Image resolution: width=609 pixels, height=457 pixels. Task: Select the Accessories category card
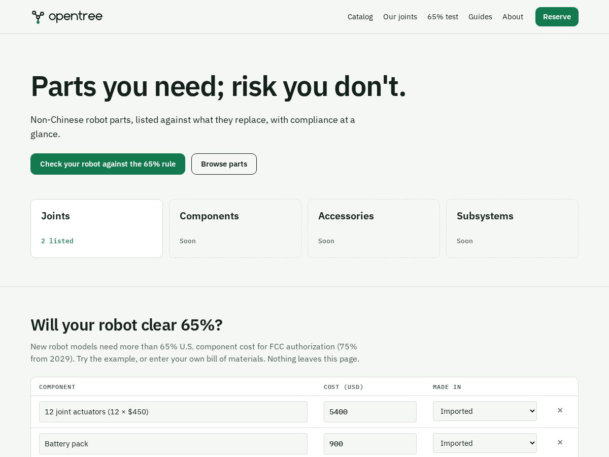(x=374, y=228)
